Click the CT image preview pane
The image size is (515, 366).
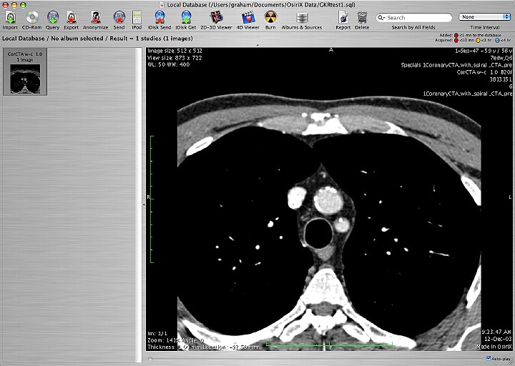[x=330, y=199]
